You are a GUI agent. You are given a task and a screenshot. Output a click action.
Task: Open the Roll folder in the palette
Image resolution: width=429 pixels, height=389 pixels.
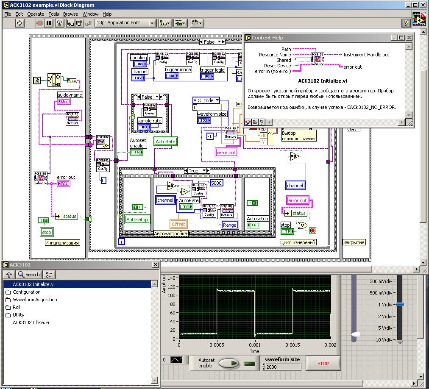coord(13,307)
